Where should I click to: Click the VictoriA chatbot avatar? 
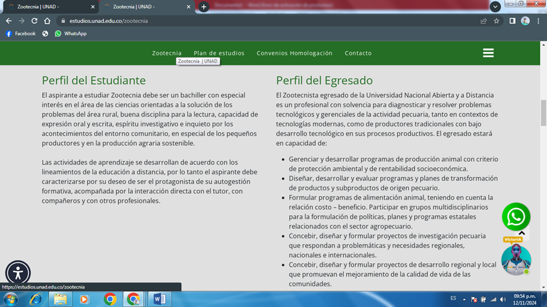(516, 260)
